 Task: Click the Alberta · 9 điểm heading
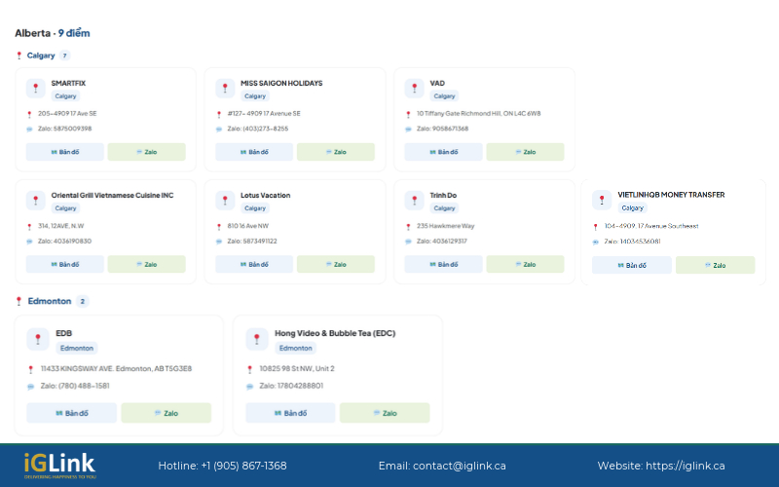point(53,33)
